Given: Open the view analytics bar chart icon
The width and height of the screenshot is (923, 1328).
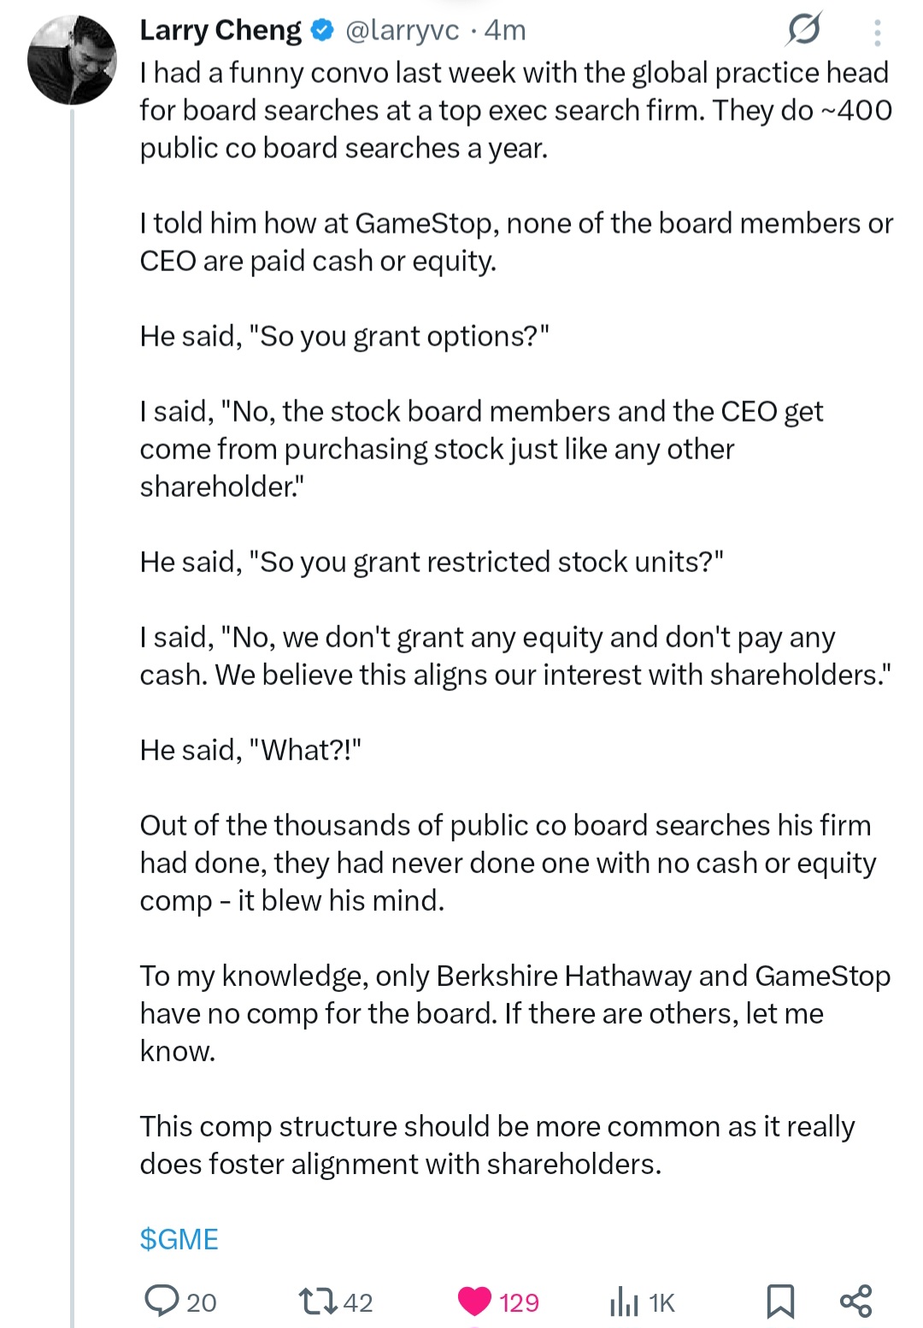Looking at the screenshot, I should tap(624, 1301).
